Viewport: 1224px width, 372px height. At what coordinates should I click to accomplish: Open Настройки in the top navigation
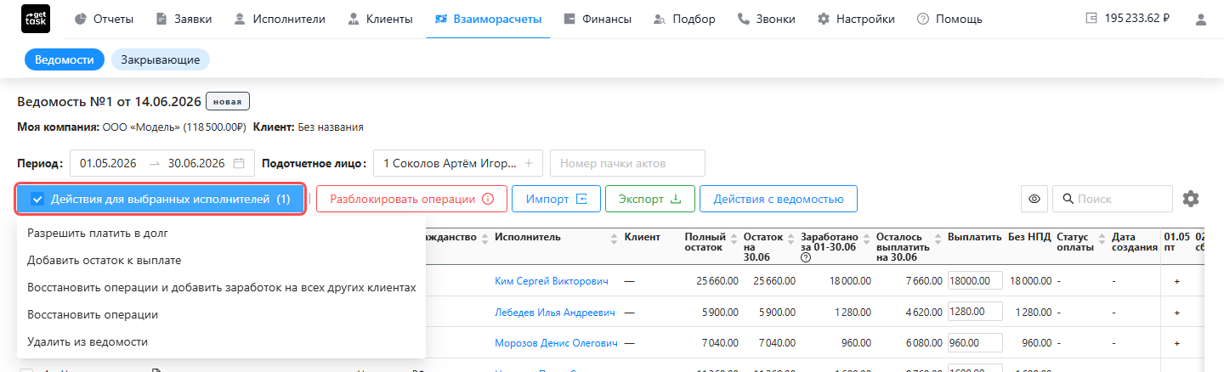click(856, 19)
